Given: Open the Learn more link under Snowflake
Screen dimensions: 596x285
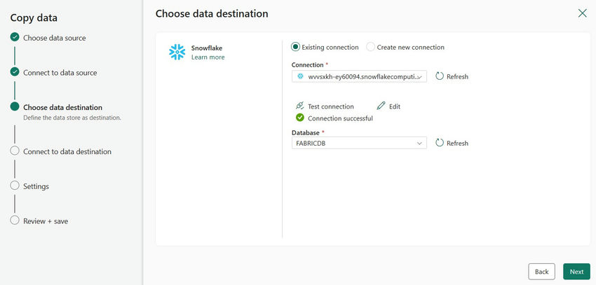Looking at the screenshot, I should (x=208, y=57).
